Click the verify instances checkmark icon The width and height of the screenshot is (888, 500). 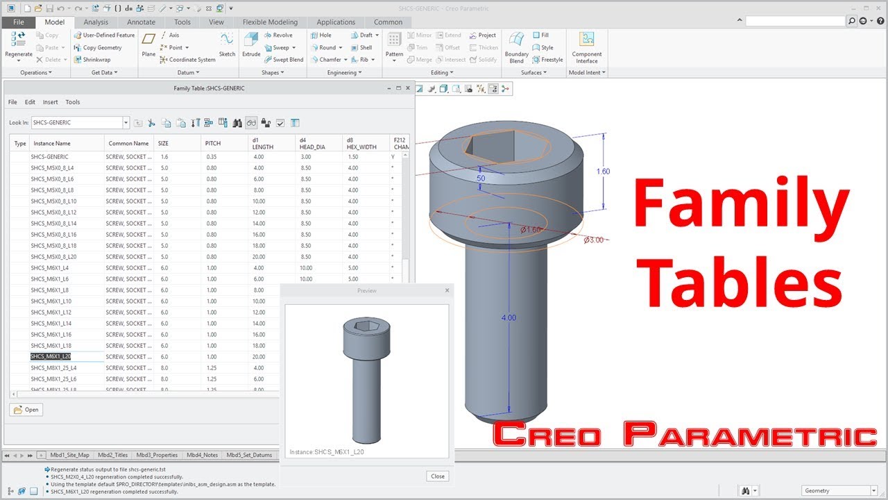[x=280, y=123]
